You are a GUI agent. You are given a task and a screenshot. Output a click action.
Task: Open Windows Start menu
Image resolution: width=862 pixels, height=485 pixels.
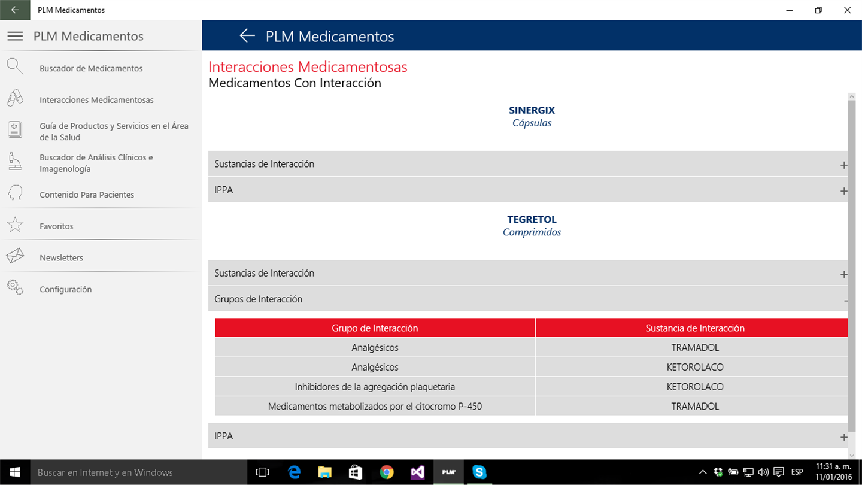[x=15, y=472]
